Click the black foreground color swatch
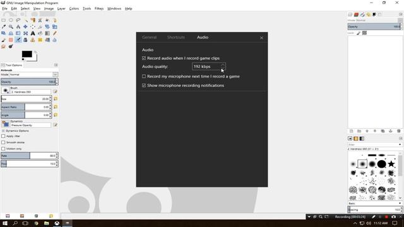 coord(27,54)
